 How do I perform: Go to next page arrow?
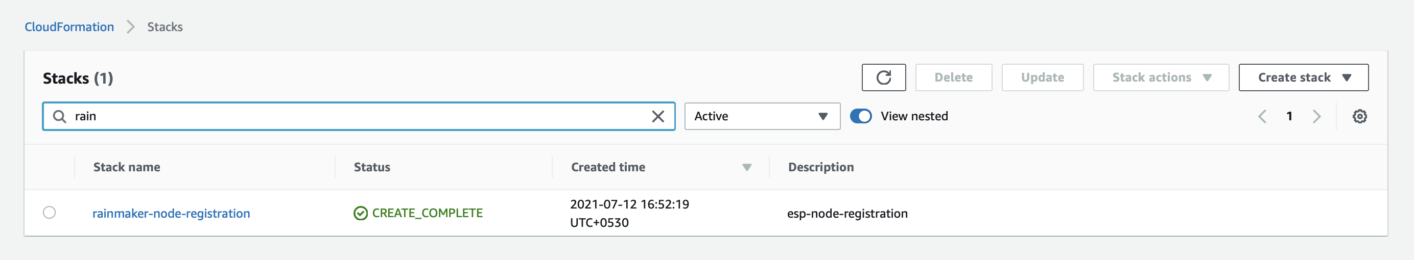pos(1316,116)
